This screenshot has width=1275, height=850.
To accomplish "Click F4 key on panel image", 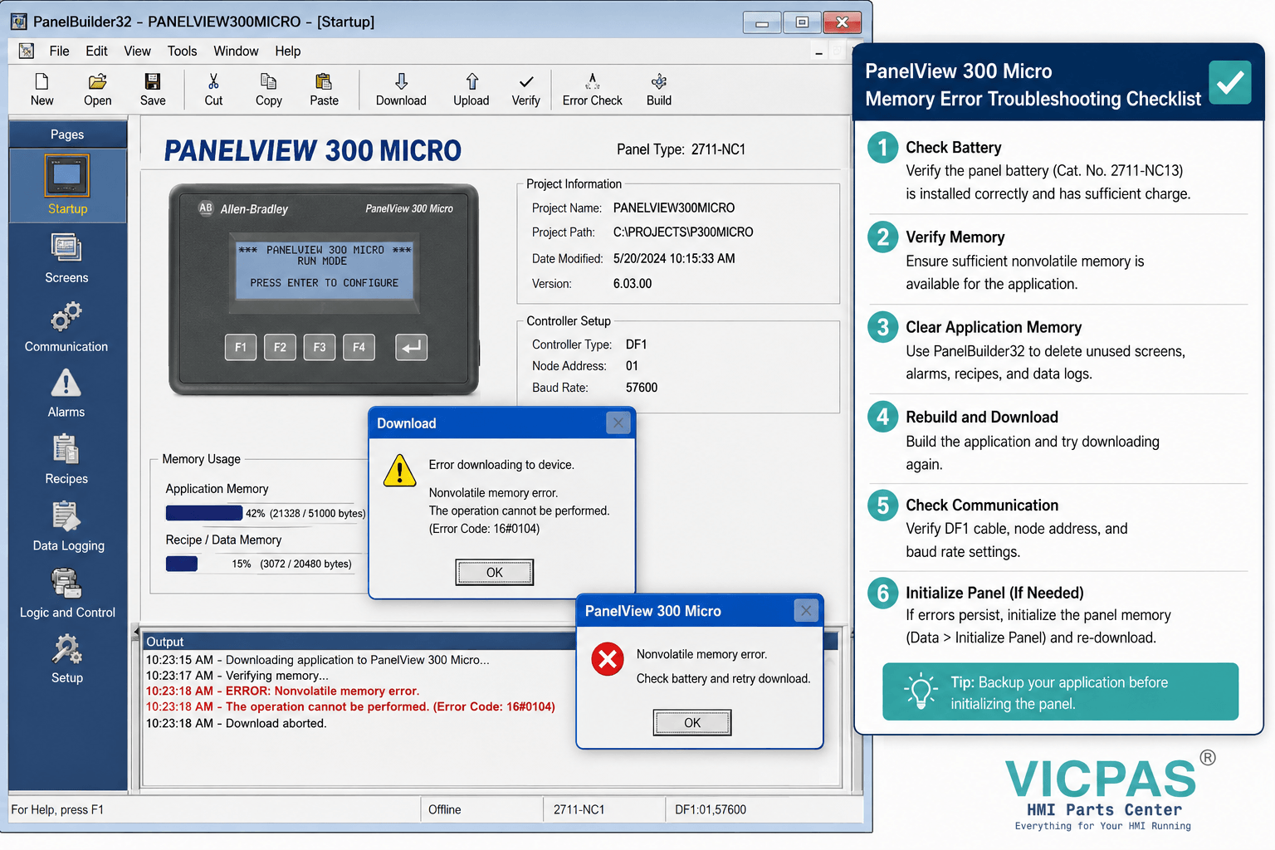I will click(x=359, y=347).
